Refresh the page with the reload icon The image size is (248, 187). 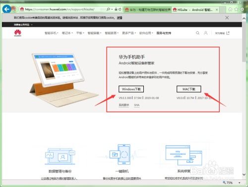(120, 9)
